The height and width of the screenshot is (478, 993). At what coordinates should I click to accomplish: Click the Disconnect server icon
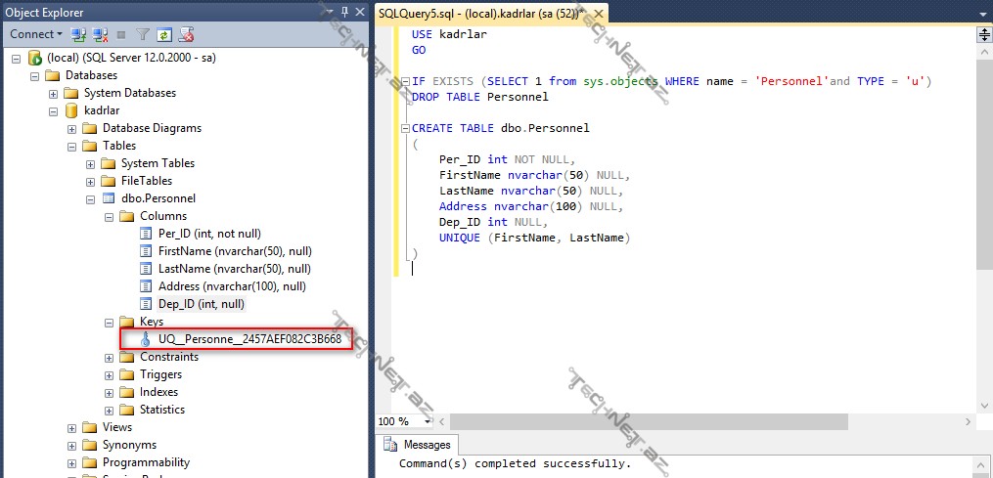[100, 34]
